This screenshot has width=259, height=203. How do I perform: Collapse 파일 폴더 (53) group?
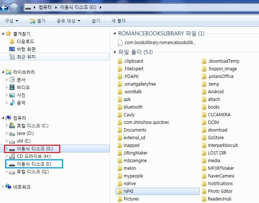(115, 52)
